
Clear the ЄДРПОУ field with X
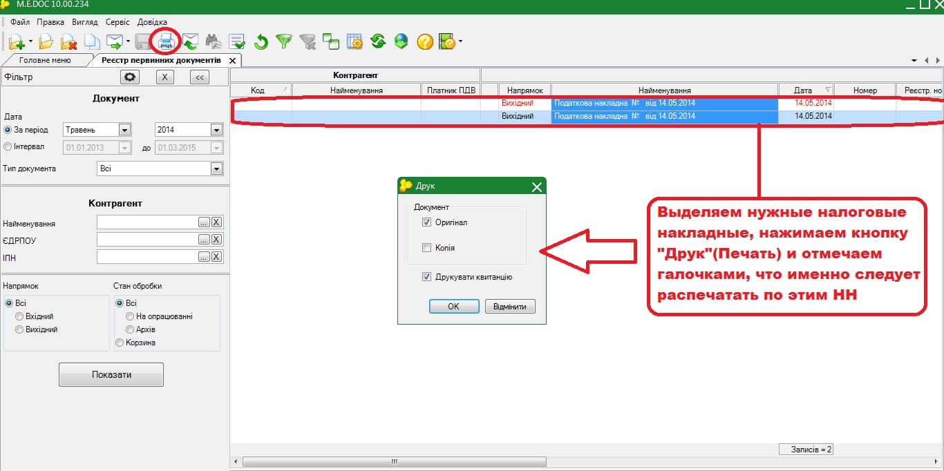point(217,239)
